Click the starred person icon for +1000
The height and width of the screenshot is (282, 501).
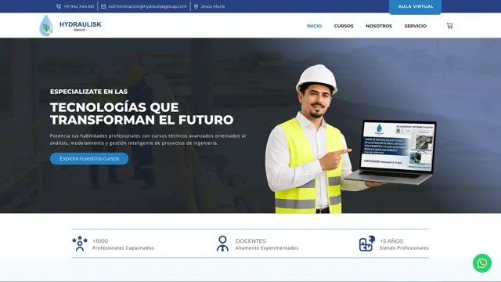click(80, 244)
